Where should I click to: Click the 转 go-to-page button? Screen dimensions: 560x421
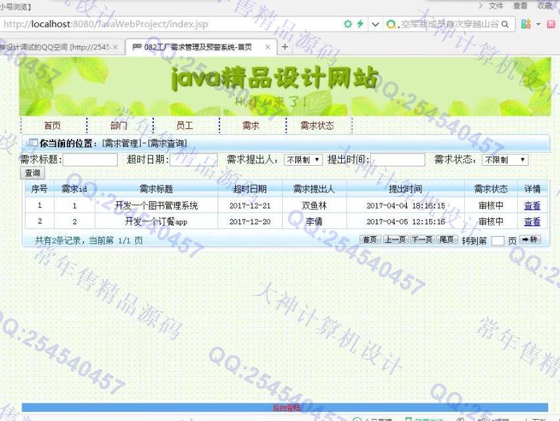530,239
